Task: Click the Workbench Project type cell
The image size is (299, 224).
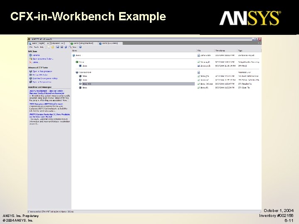Action: [246, 55]
